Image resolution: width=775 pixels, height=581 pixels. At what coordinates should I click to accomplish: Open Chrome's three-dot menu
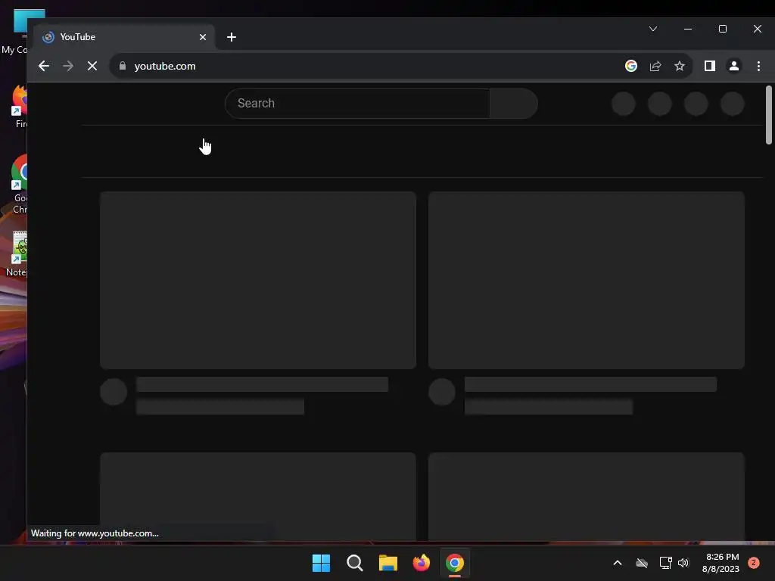pyautogui.click(x=758, y=66)
